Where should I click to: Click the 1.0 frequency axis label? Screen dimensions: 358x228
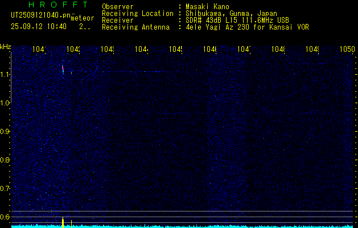5,103
